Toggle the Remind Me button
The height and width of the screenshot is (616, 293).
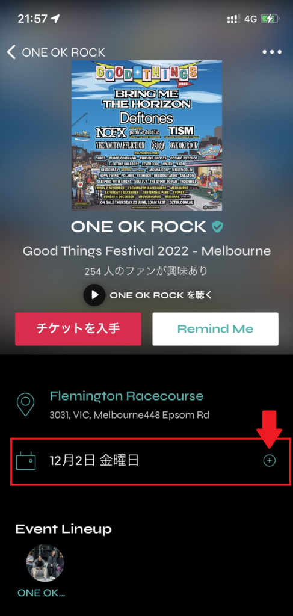click(215, 329)
